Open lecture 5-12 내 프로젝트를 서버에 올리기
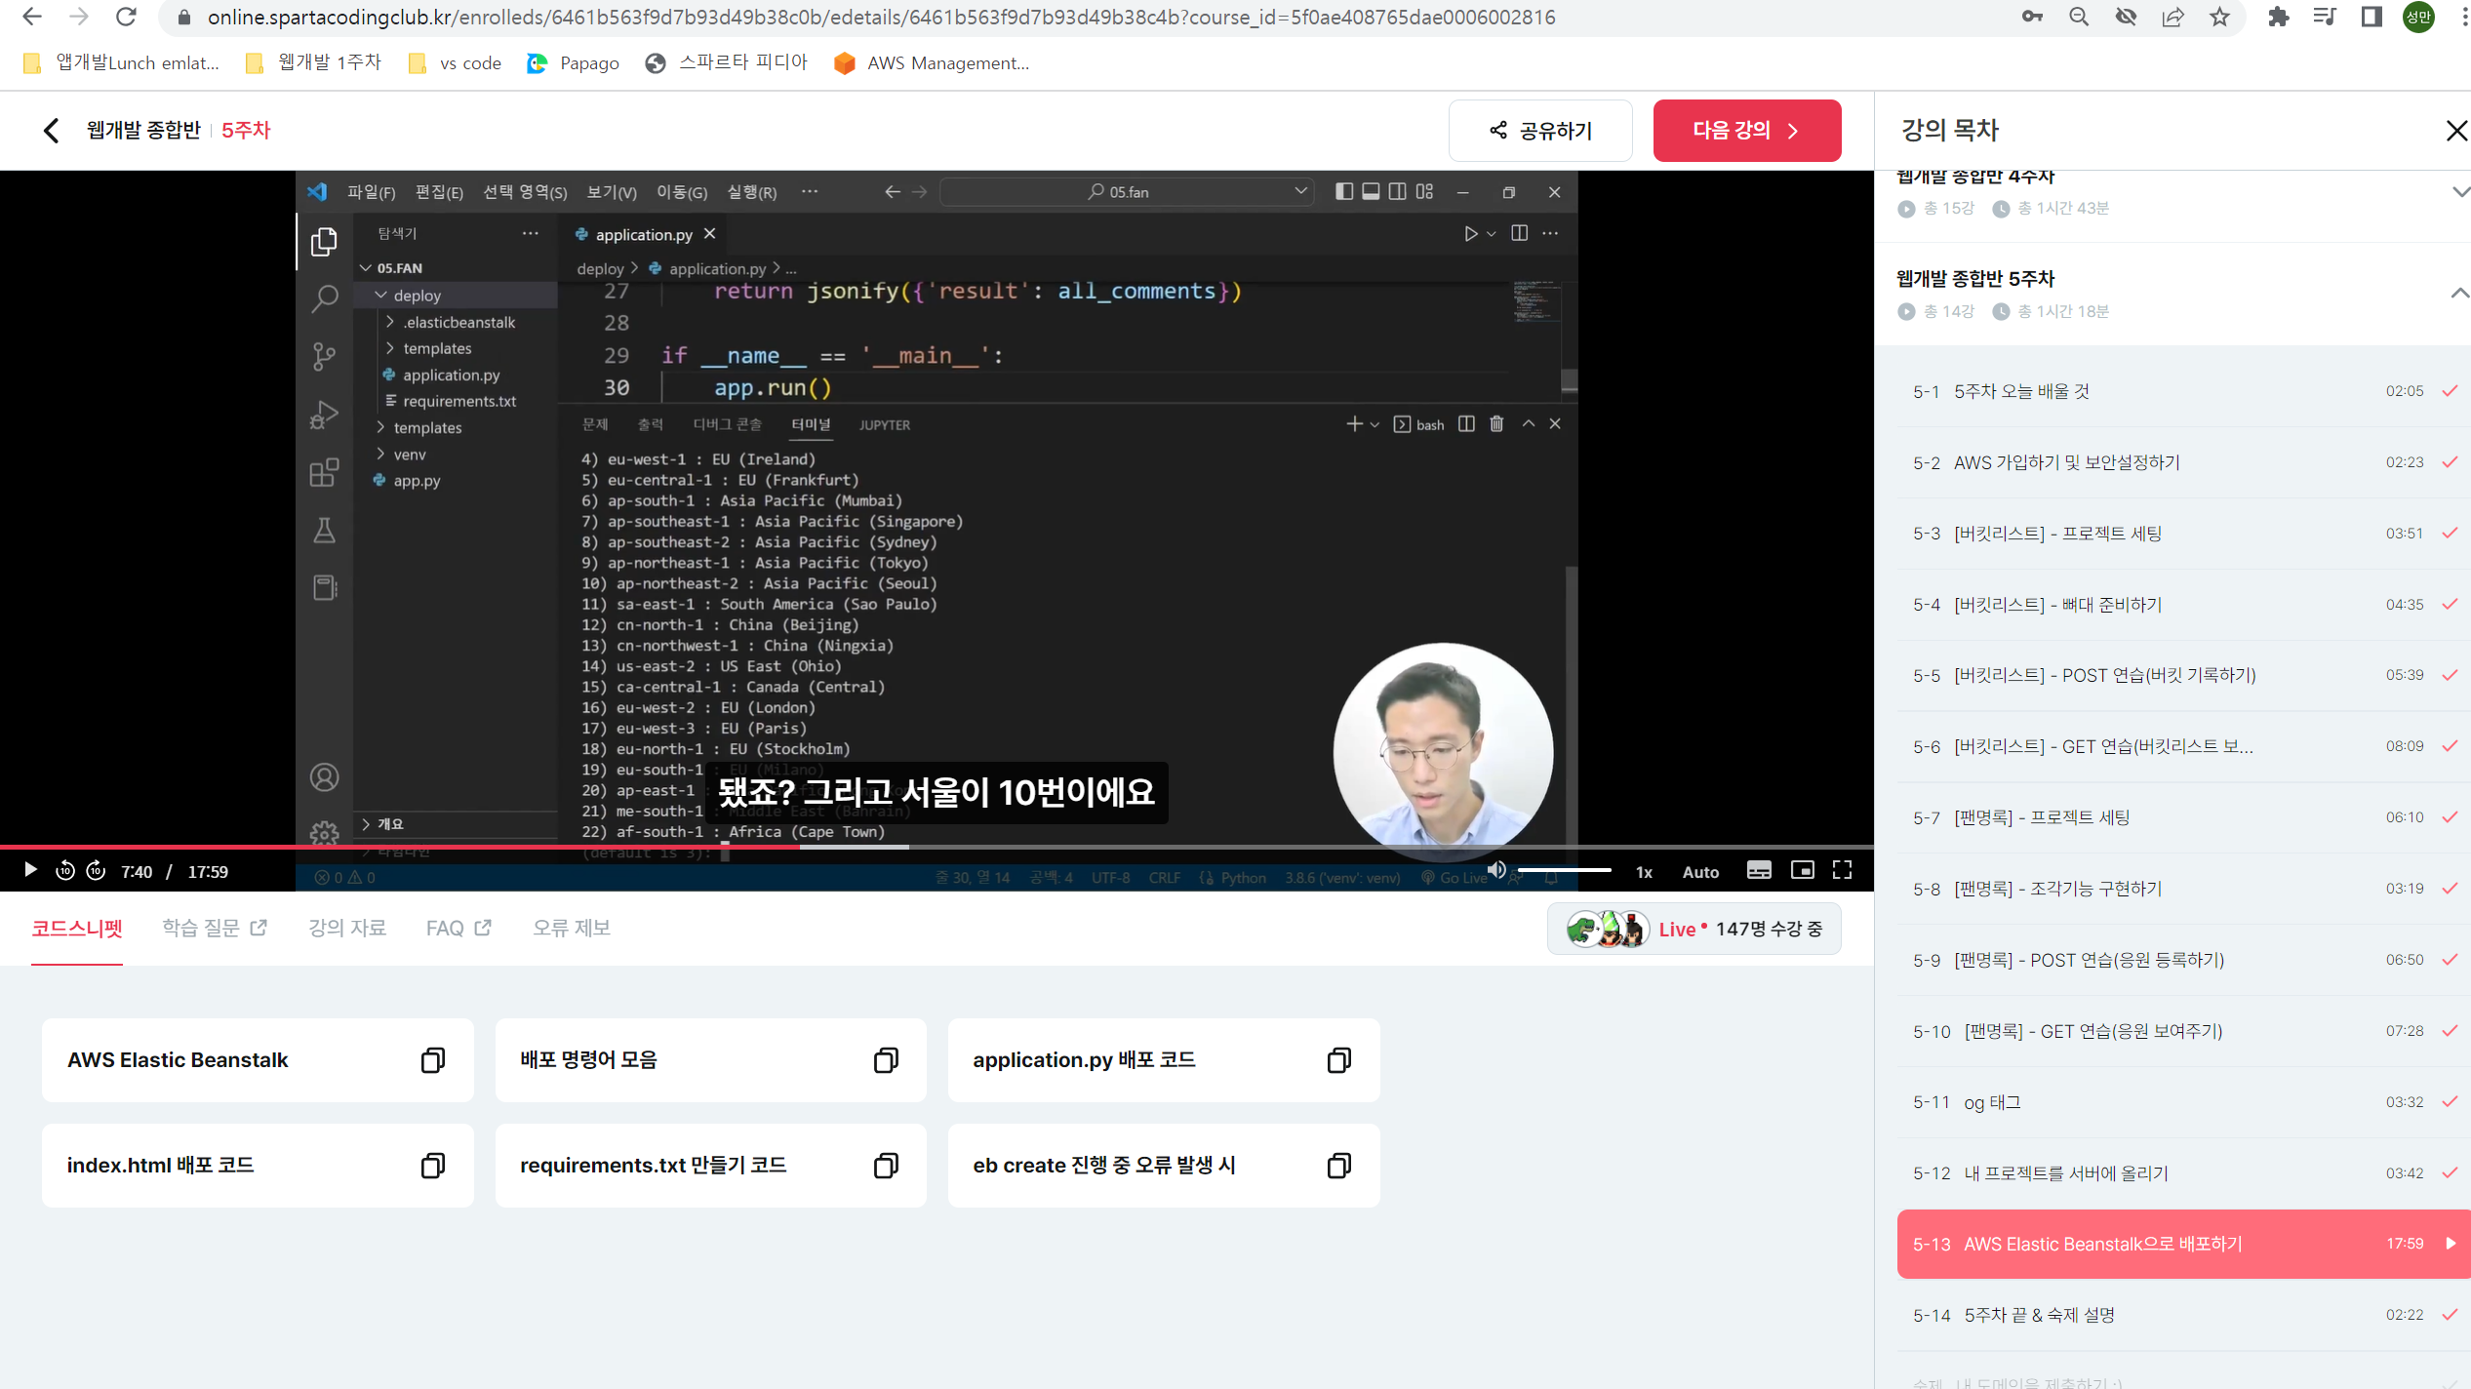The width and height of the screenshot is (2471, 1389). [2183, 1173]
